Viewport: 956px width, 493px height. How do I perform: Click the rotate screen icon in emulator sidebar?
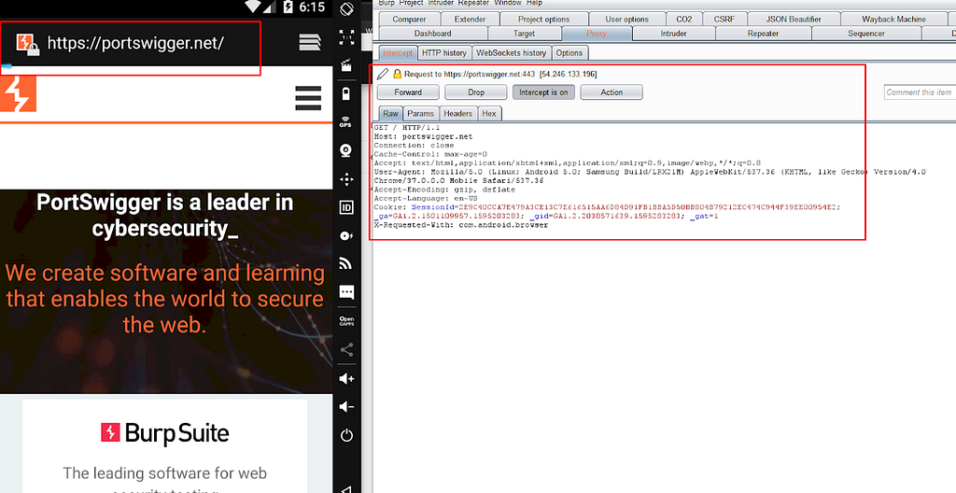pos(346,9)
